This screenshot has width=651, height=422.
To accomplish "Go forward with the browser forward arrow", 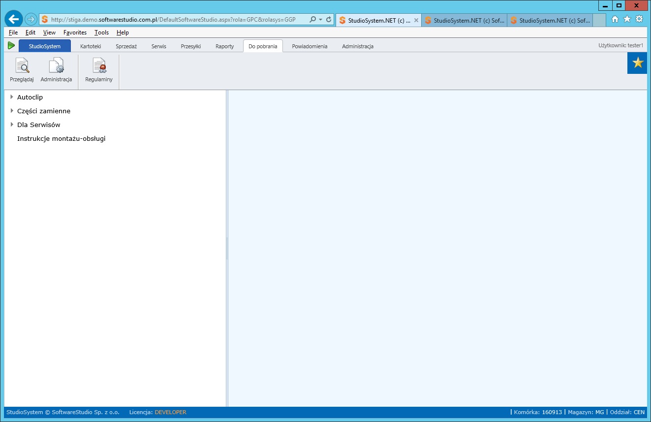I will (31, 19).
